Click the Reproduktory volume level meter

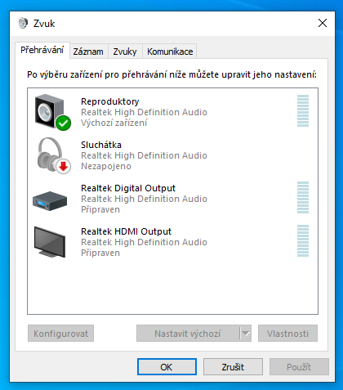pos(303,110)
